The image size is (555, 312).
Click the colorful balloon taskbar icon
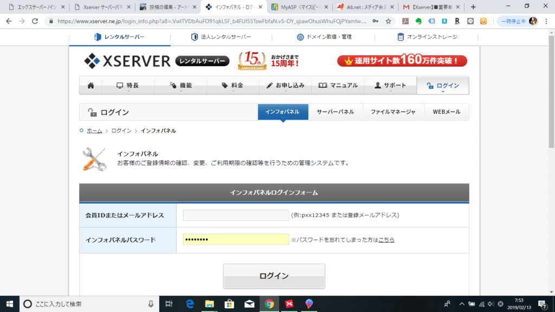tap(309, 304)
